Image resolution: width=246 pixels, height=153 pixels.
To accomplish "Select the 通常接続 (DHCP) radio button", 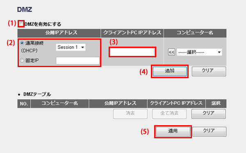I will pos(22,43).
